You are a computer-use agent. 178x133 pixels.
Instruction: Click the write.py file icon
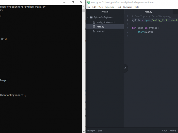(94, 31)
